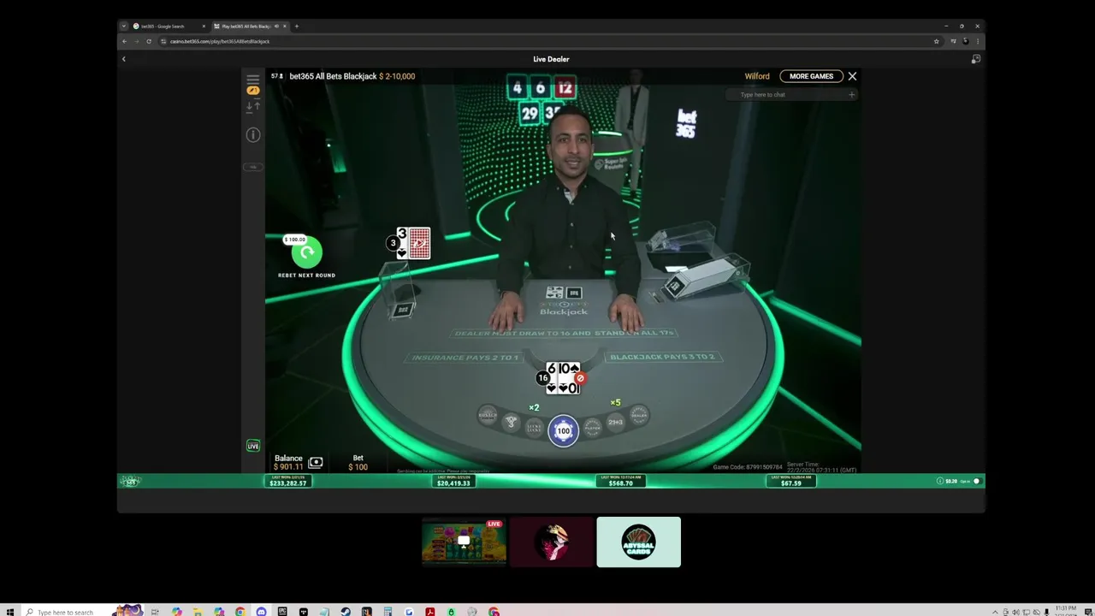Open the game info circle icon
Image resolution: width=1095 pixels, height=616 pixels.
click(x=253, y=134)
